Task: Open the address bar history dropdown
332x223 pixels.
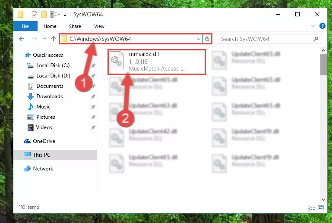Action: coord(199,39)
